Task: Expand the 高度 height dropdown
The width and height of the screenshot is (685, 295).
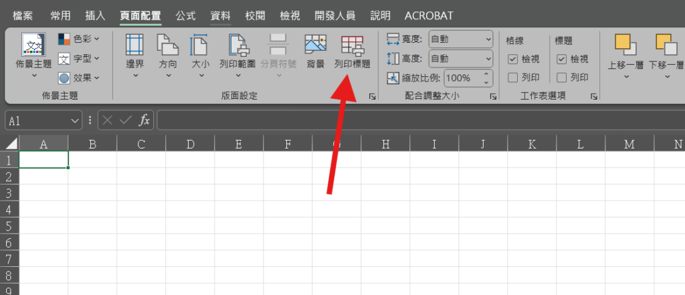Action: click(x=486, y=59)
